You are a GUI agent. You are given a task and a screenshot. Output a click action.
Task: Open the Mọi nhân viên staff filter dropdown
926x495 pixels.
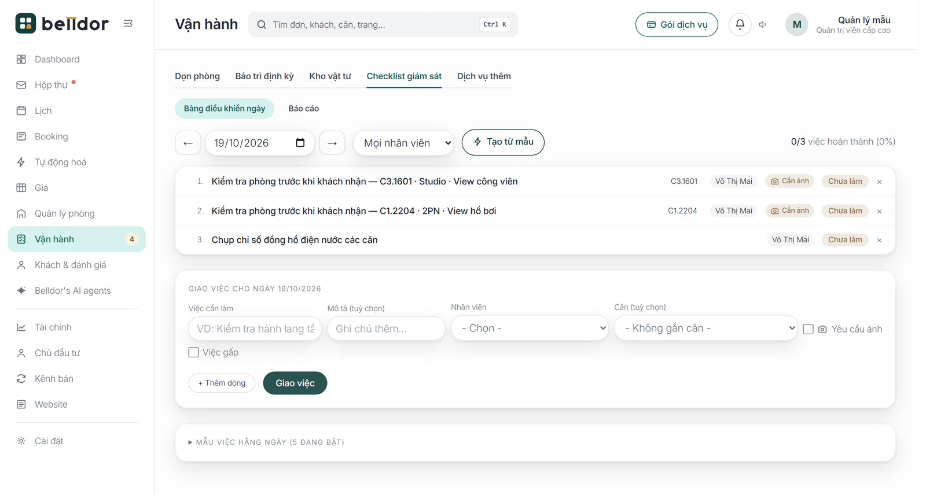coord(403,143)
